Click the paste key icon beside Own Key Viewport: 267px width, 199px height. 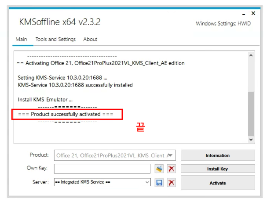pos(159,169)
